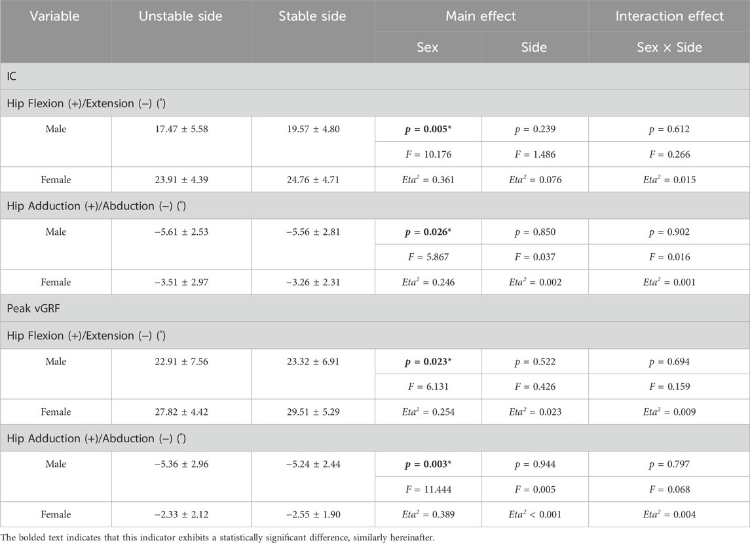Select the 24.76 ± 4.71 cell
750x543 pixels.
(313, 179)
